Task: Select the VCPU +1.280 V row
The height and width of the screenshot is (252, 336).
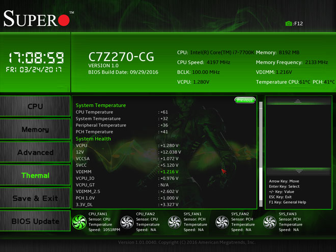Action: pyautogui.click(x=128, y=146)
